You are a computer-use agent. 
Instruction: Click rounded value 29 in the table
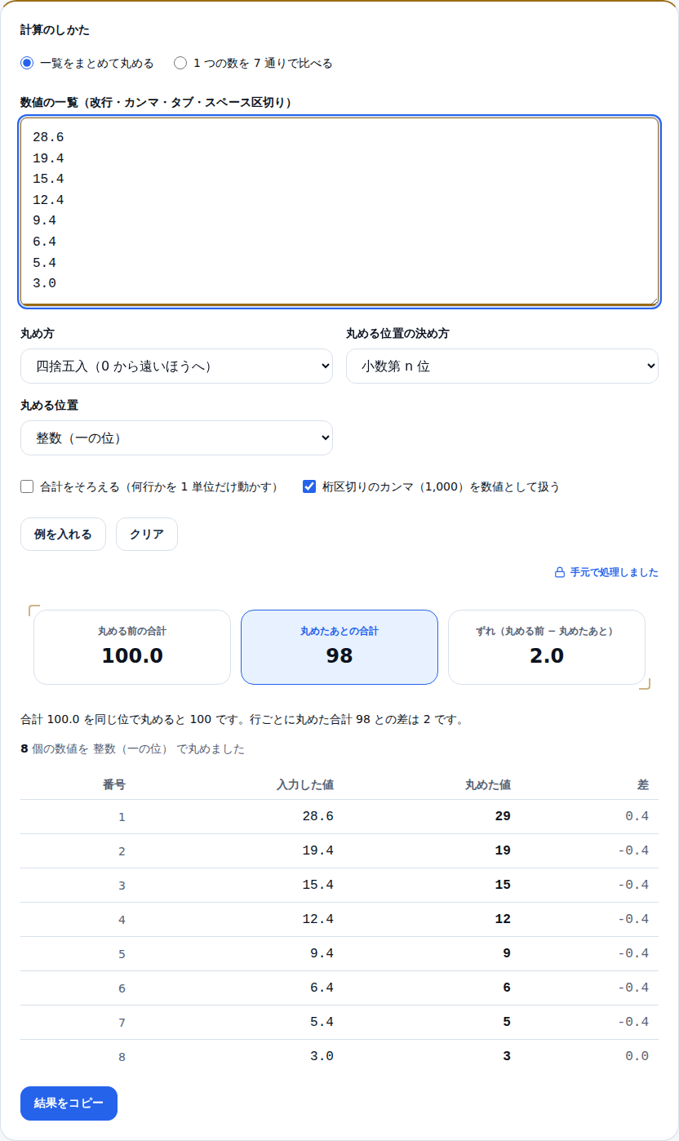point(503,816)
